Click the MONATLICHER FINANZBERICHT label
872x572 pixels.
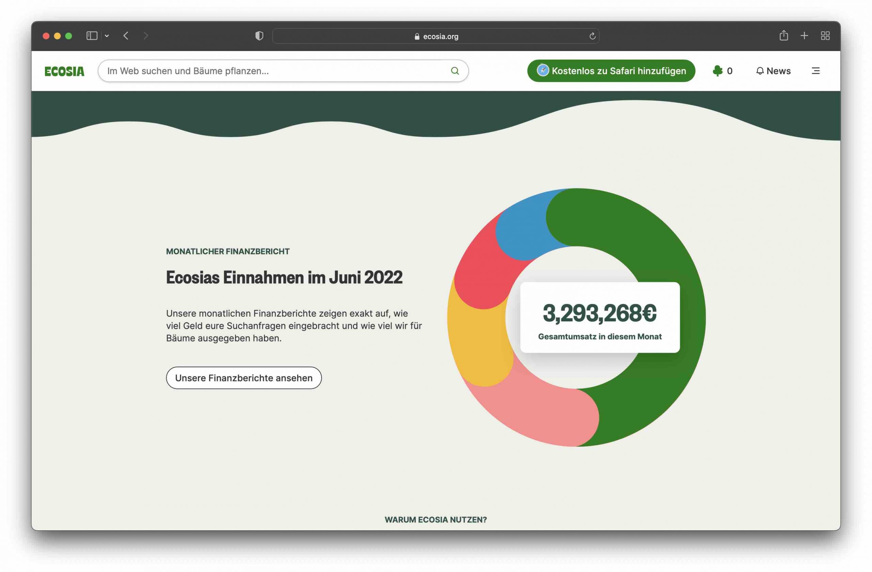(x=228, y=252)
